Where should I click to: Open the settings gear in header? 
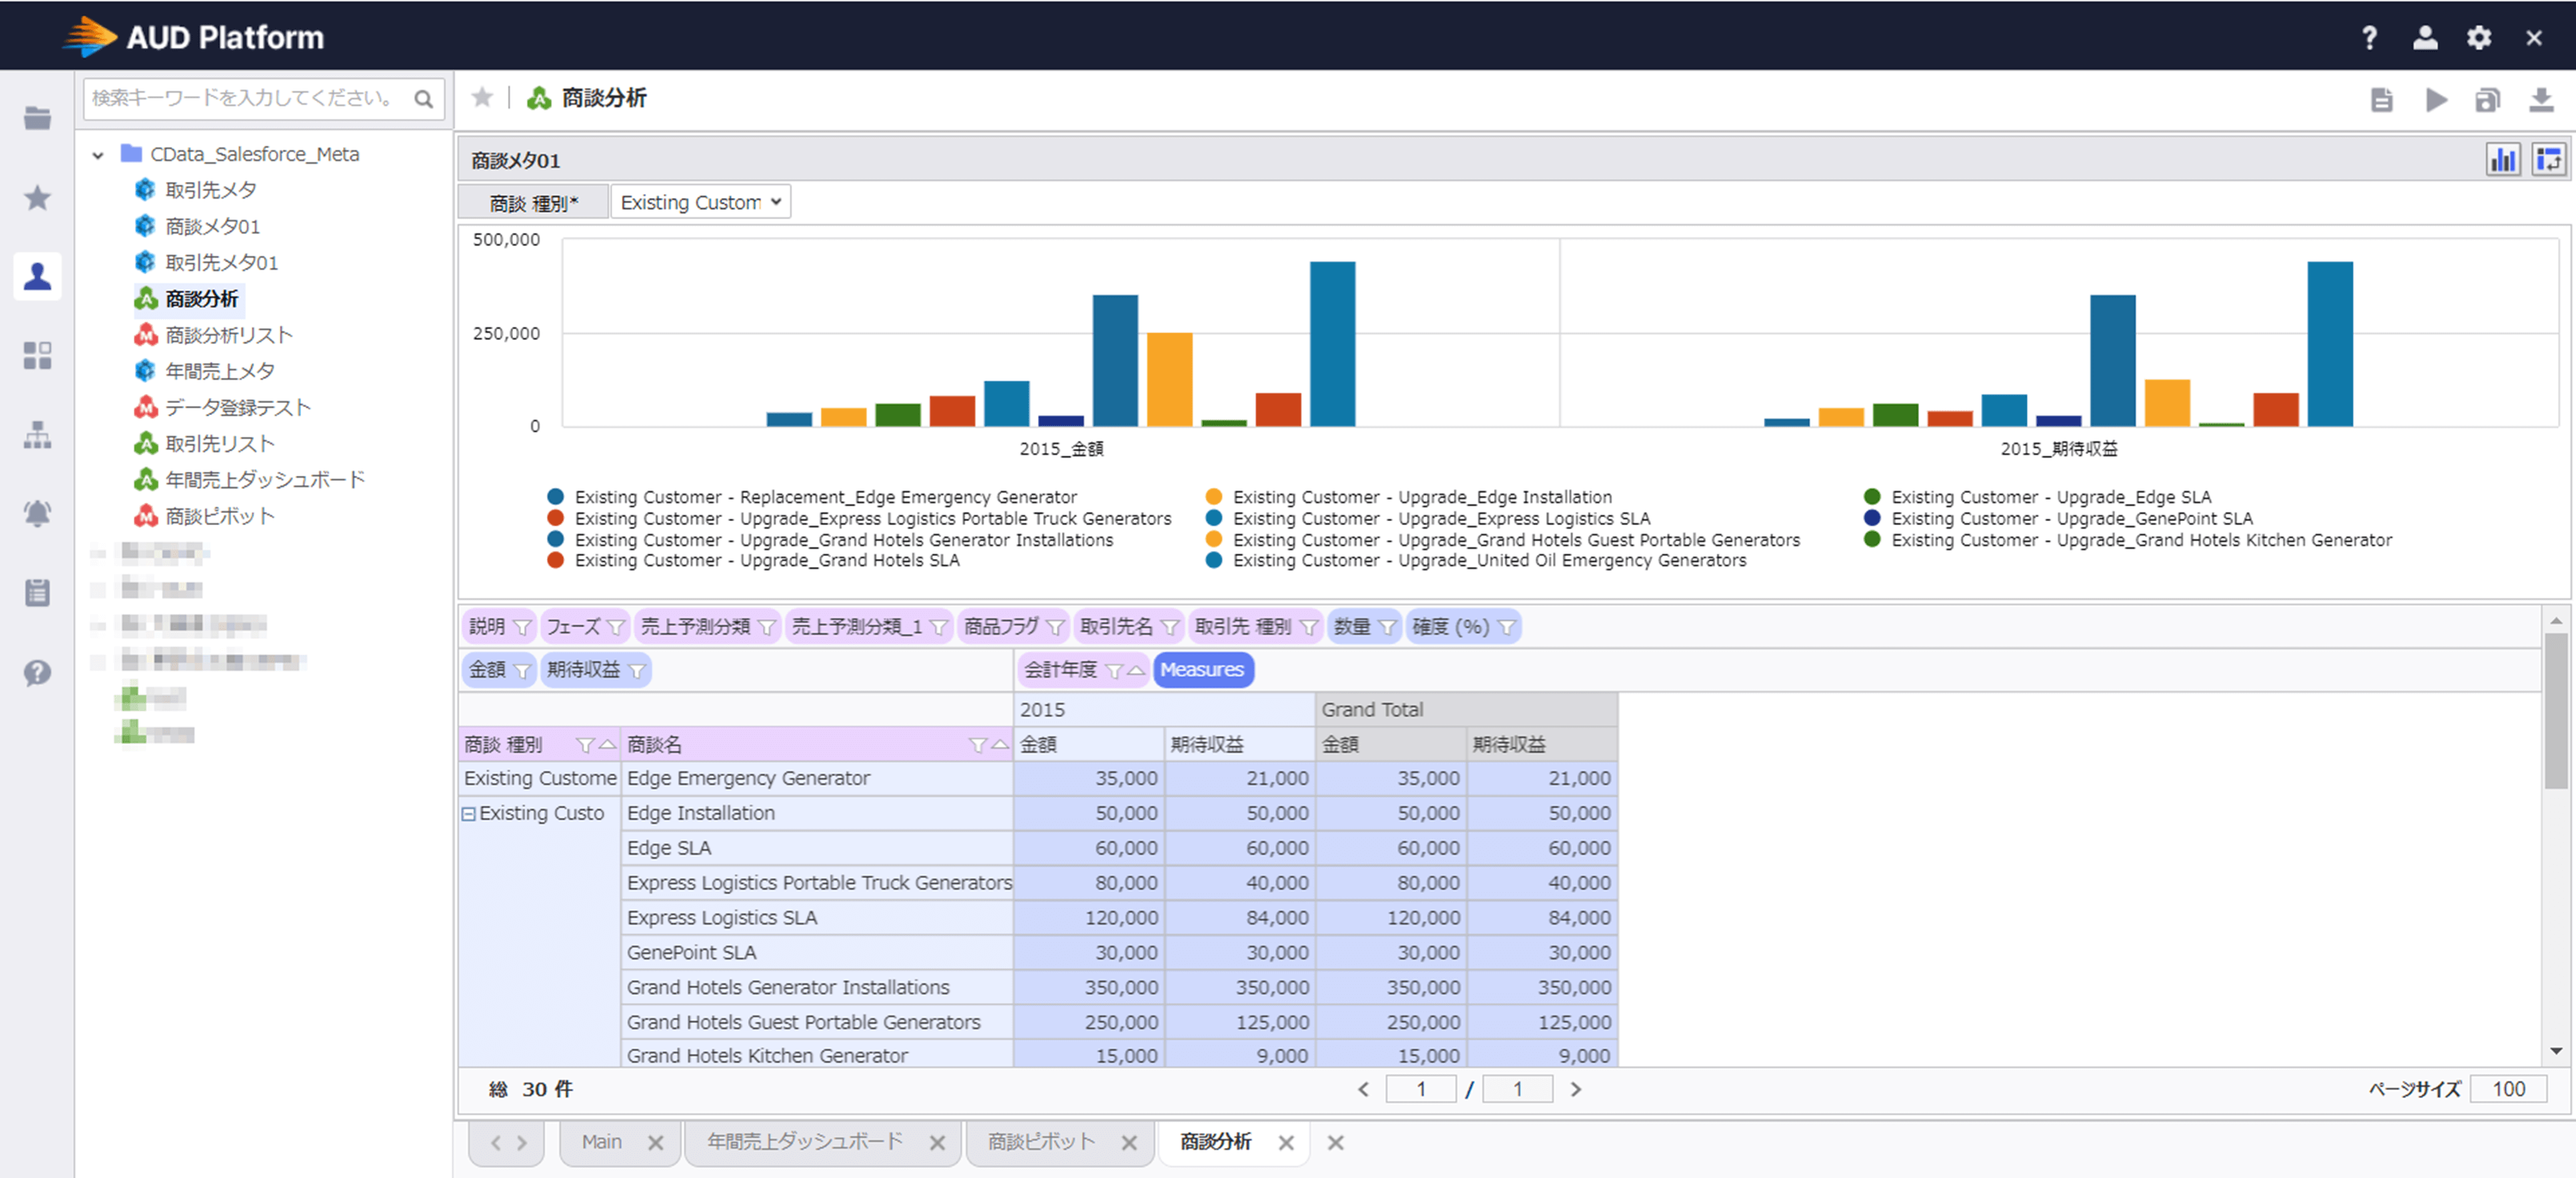[2478, 38]
